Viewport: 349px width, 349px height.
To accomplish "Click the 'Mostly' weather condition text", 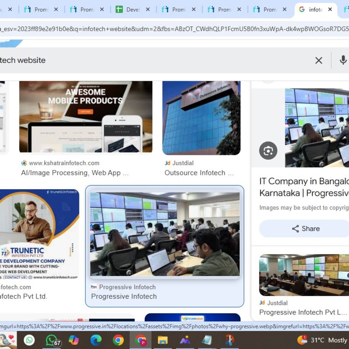I will point(338,340).
